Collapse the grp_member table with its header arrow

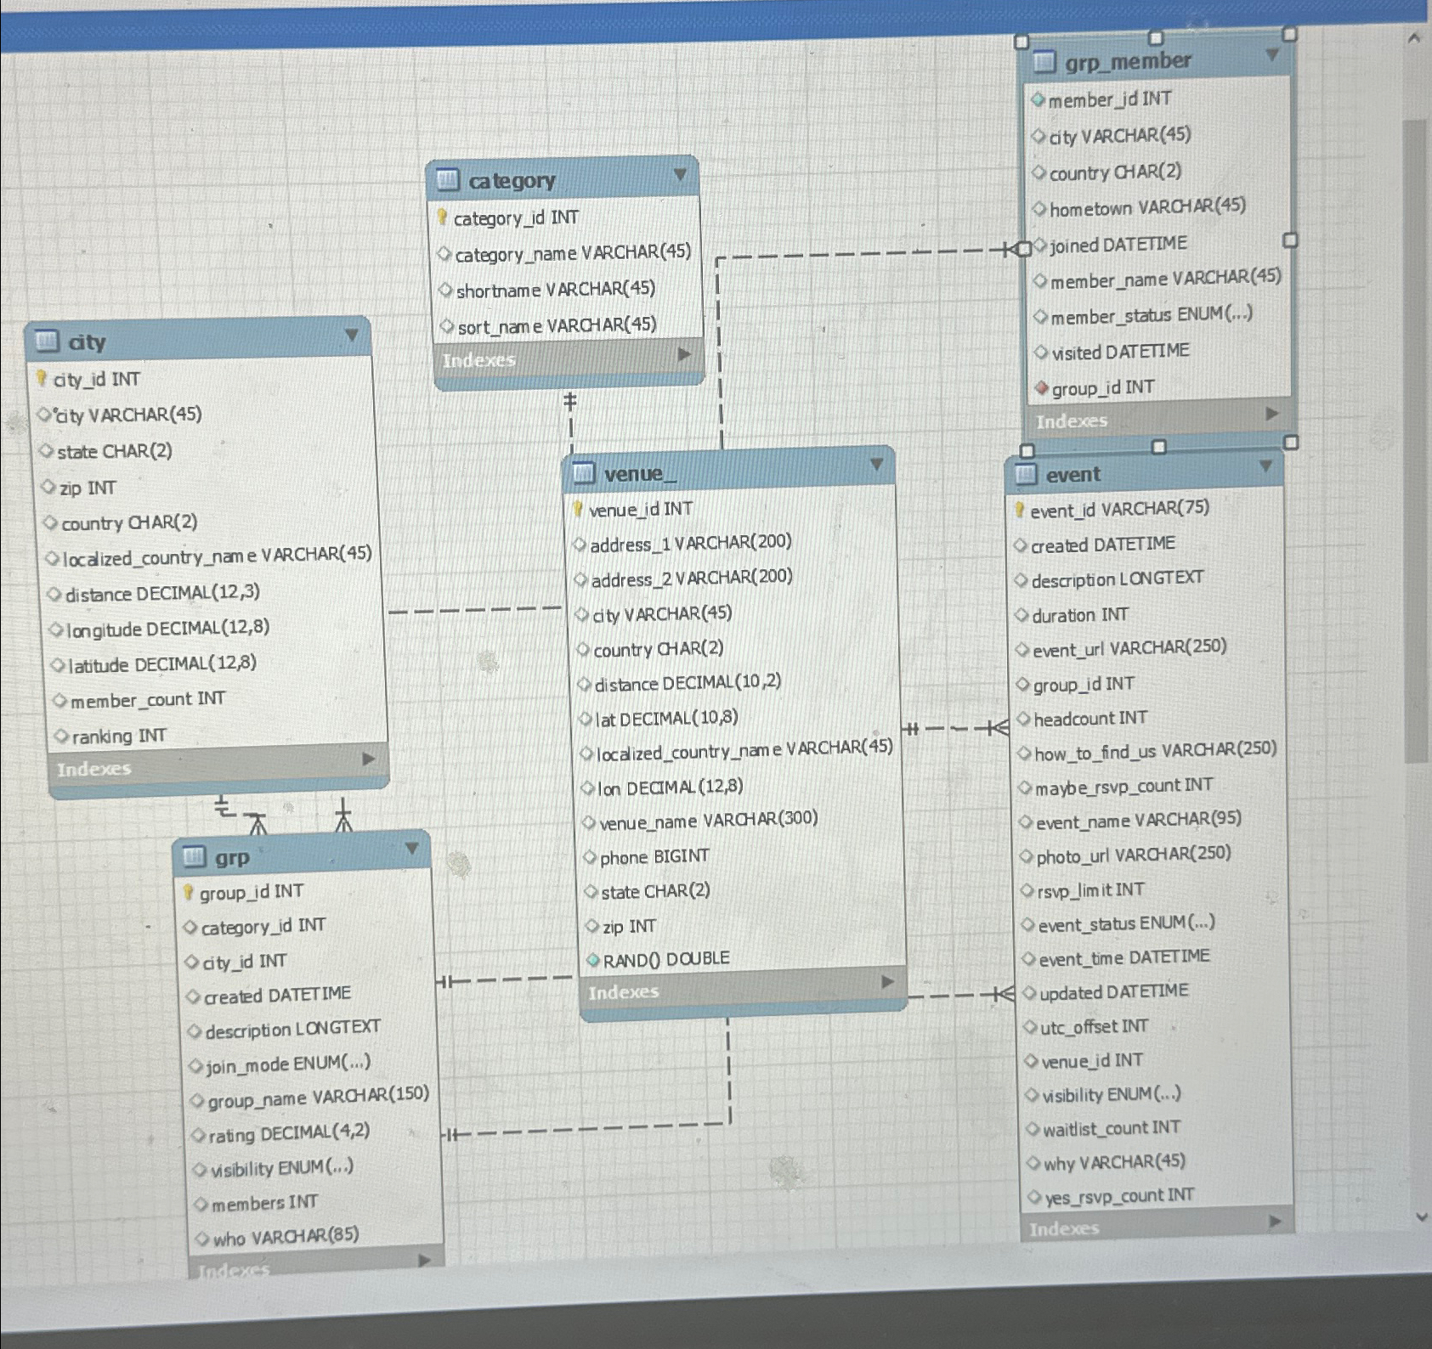click(x=1272, y=54)
